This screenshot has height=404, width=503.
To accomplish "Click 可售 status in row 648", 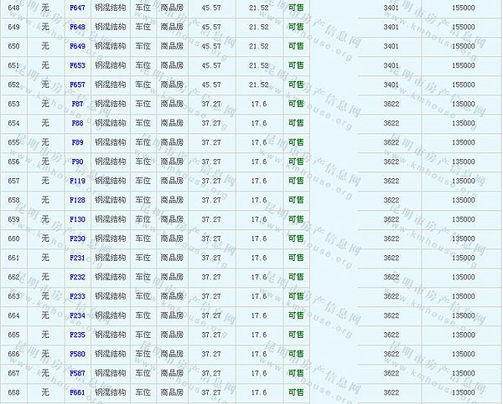I will pyautogui.click(x=296, y=8).
